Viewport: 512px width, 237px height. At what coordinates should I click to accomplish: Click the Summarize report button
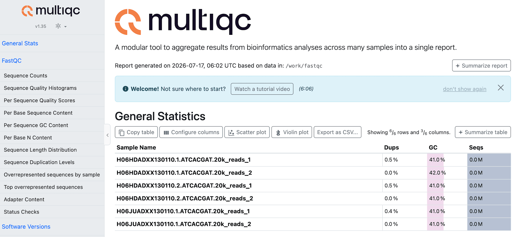481,66
